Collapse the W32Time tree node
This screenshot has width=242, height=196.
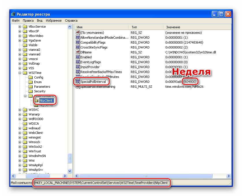point(20,73)
